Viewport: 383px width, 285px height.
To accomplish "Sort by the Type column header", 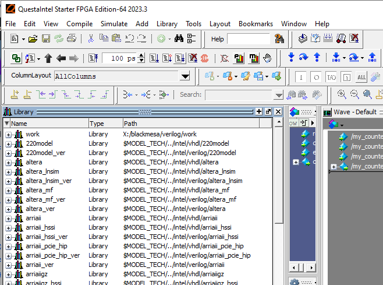I will pos(105,124).
